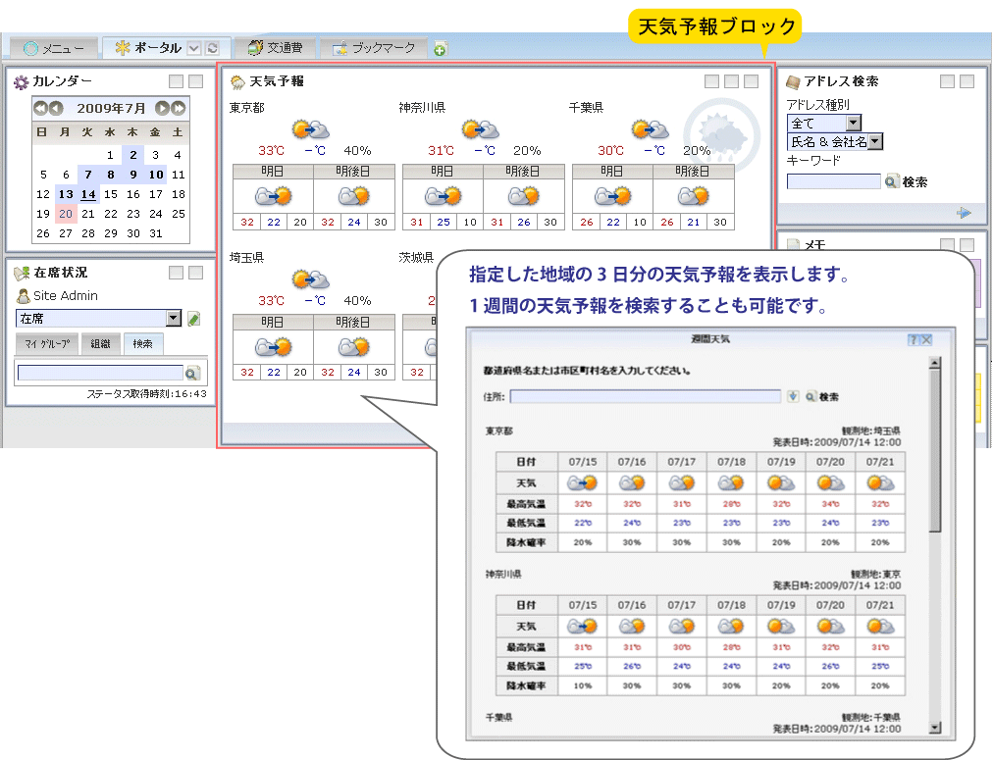Image resolution: width=993 pixels, height=760 pixels.
Task: Click the 在席状況 search magnifier icon
Action: (x=192, y=374)
